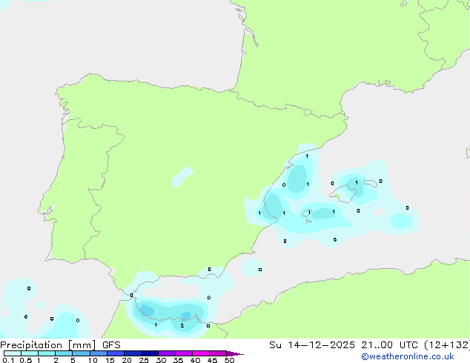This screenshot has height=363, width=470.
Task: Click the 'Precipitation [mm] GFS' title text
Action: 60,345
